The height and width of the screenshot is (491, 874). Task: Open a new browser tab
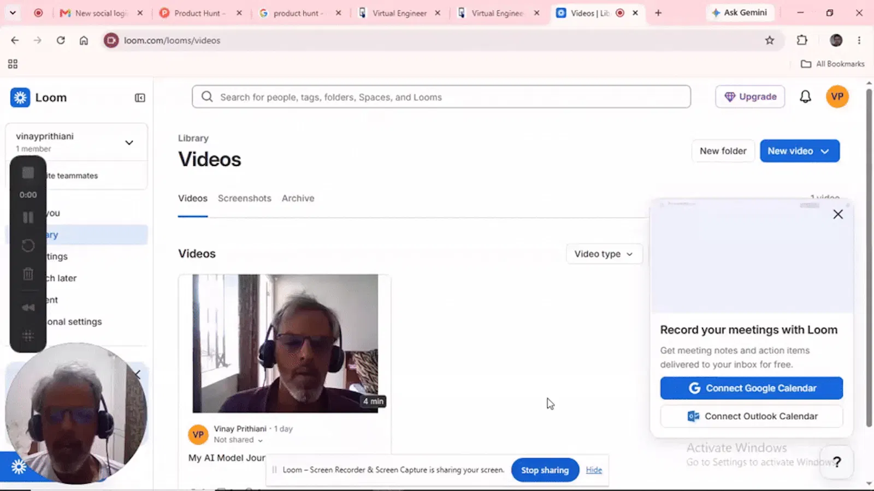(658, 13)
